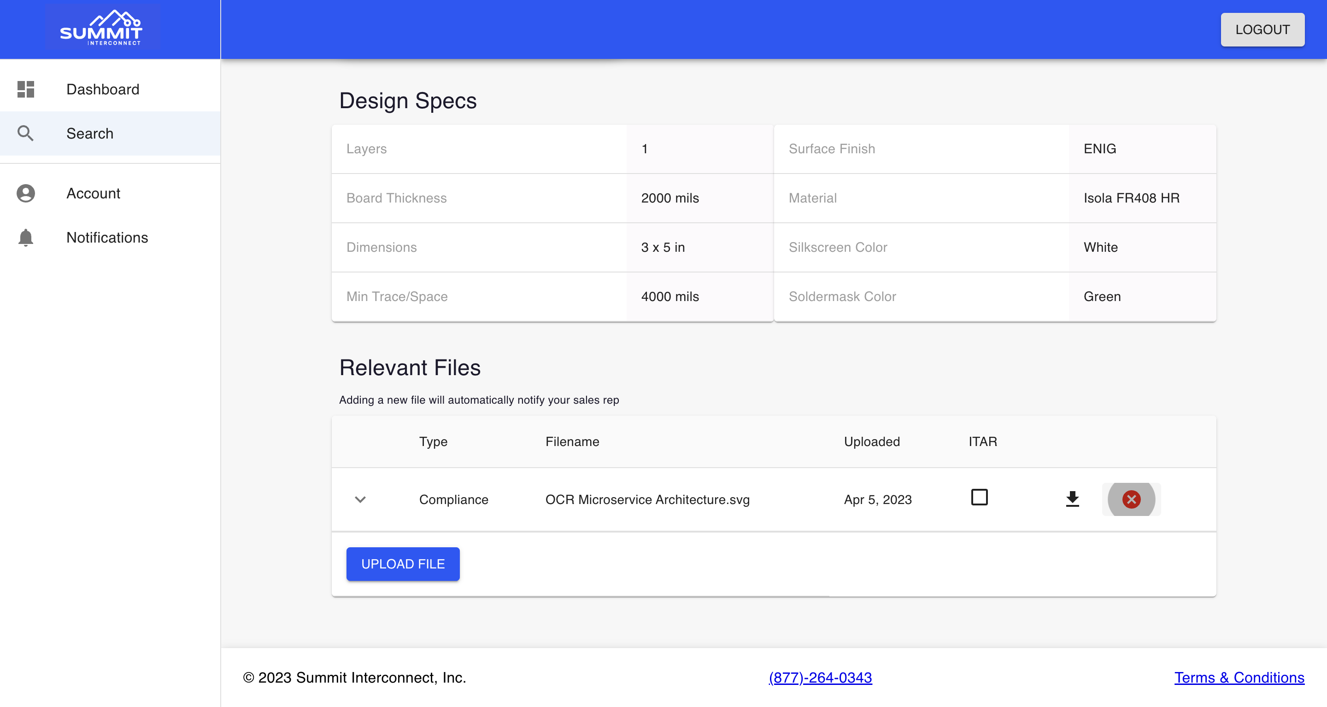The width and height of the screenshot is (1327, 707).
Task: Go to the Account page
Action: tap(110, 193)
